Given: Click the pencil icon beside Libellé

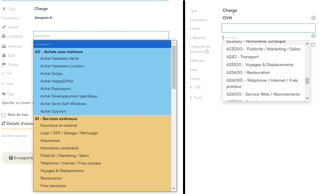Looking at the screenshot, I should pyautogui.click(x=4, y=27).
